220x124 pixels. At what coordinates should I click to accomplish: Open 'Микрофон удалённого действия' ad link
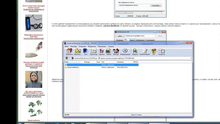pos(34,36)
